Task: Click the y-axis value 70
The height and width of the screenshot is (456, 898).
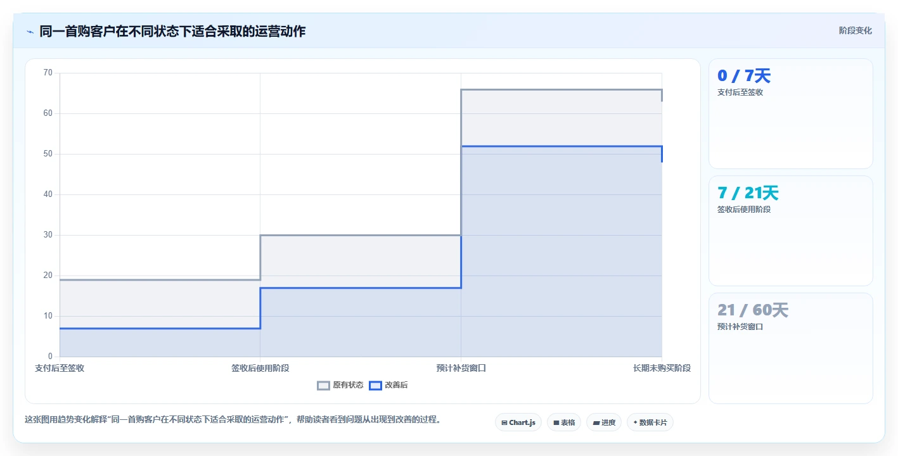Action: coord(48,73)
